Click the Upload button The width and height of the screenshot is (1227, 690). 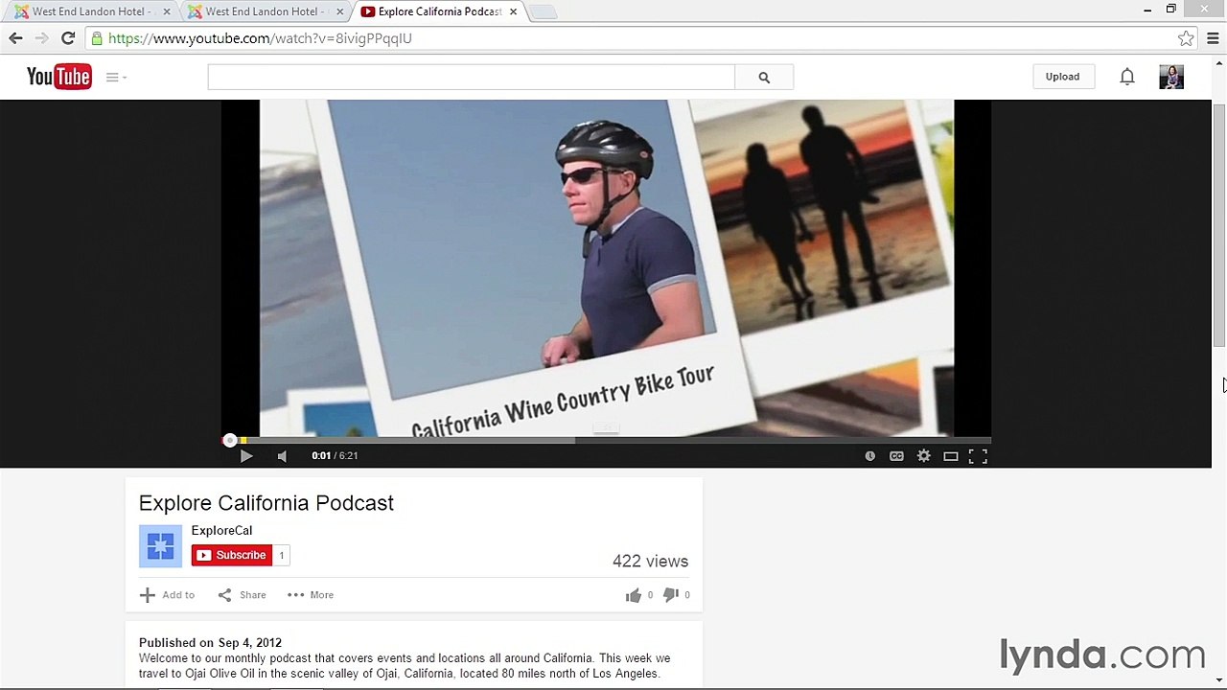1062,77
